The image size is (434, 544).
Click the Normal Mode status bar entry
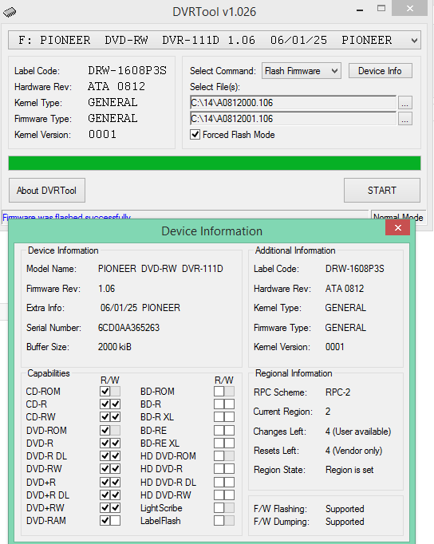tap(398, 217)
